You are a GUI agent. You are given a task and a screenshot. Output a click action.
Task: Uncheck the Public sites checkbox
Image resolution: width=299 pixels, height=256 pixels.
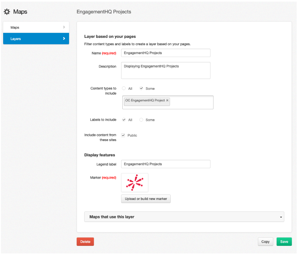123,135
